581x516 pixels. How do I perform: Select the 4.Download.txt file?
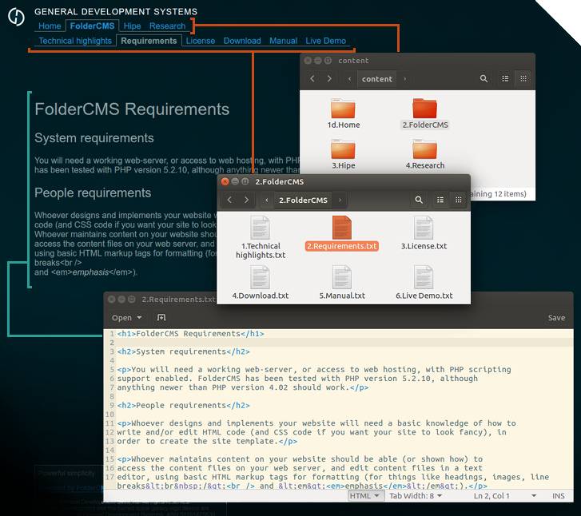(261, 283)
